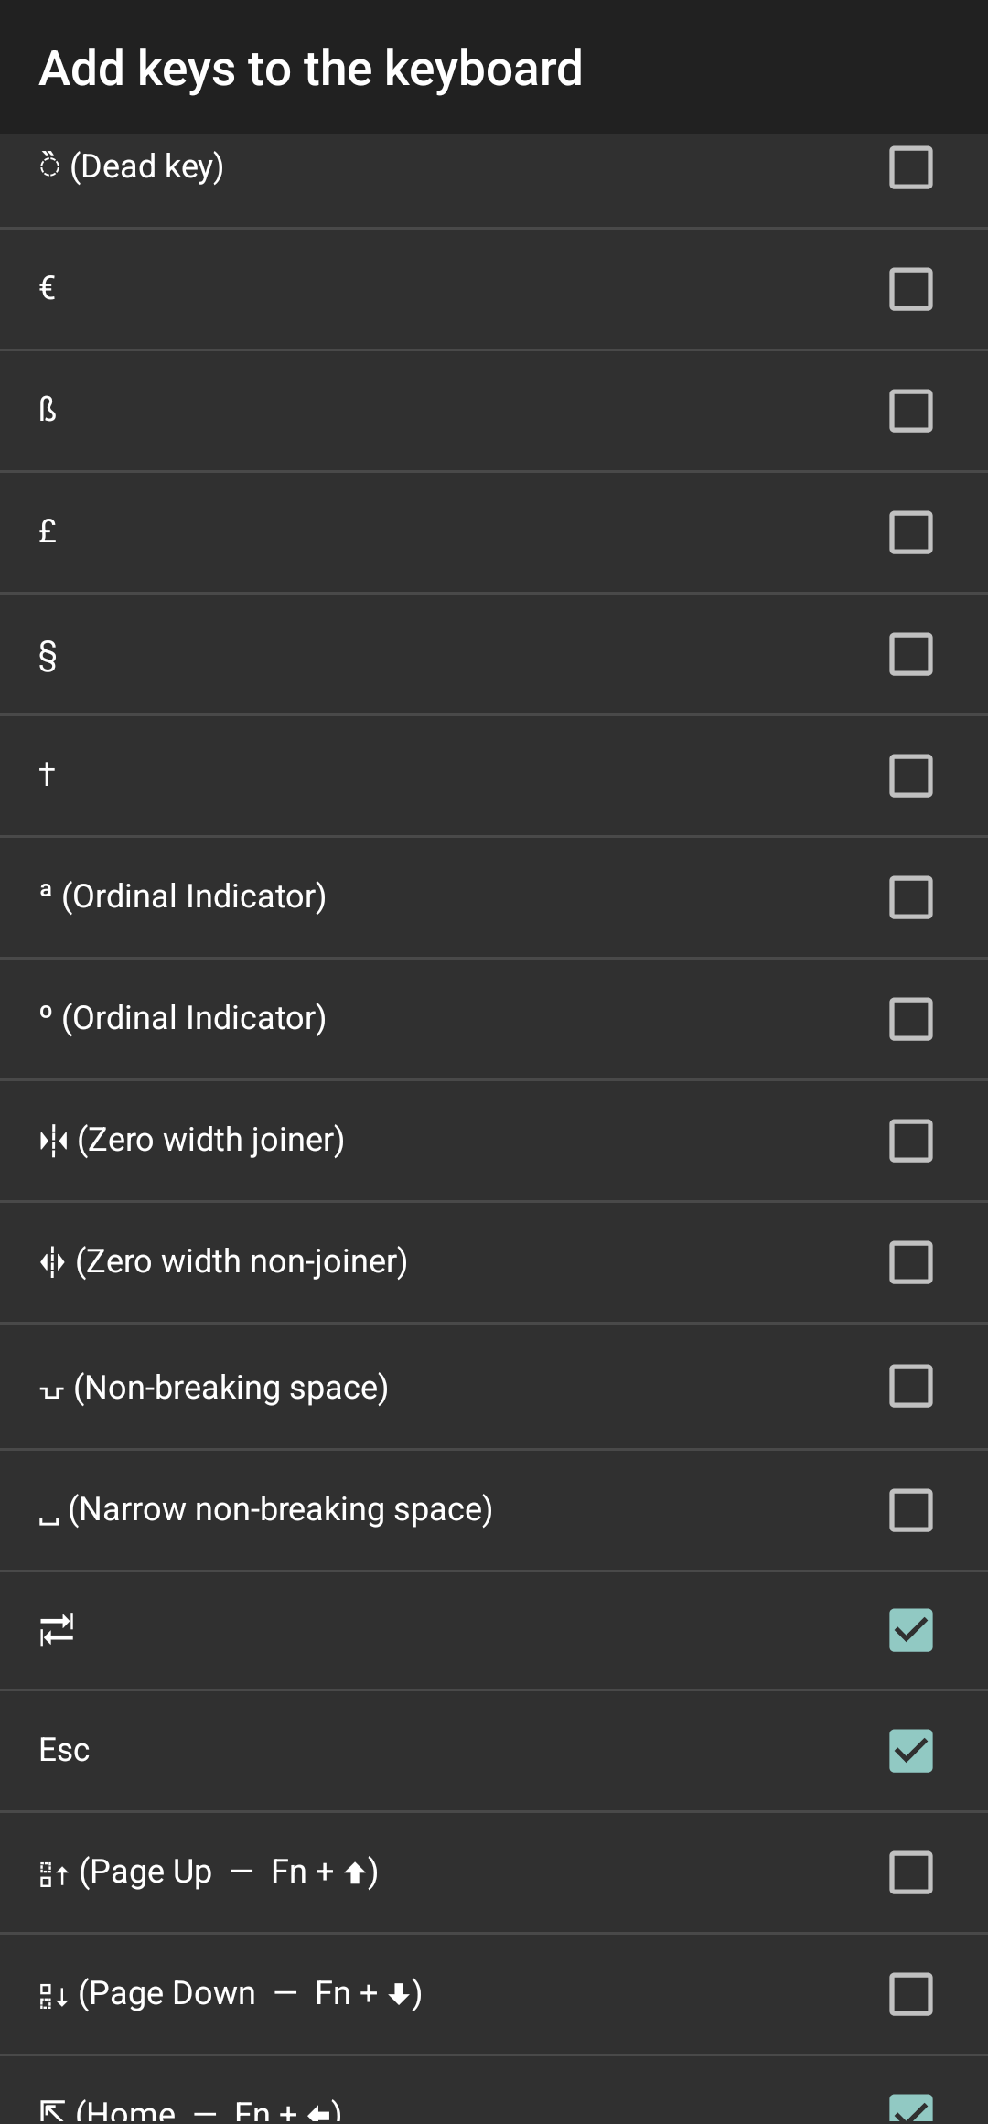The height and width of the screenshot is (2124, 988).
Task: Uncheck the Tab arrows key checkbox
Action: (910, 1629)
